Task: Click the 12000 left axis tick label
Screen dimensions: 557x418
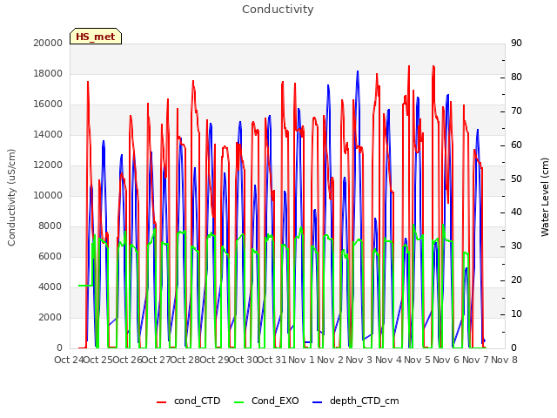Action: point(48,165)
